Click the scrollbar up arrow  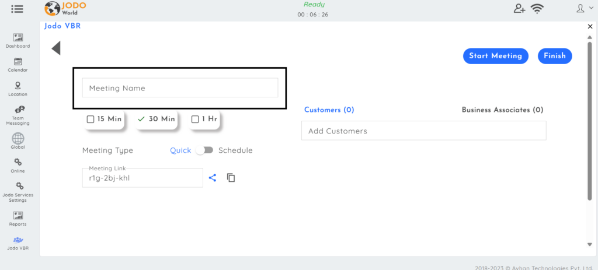[x=590, y=37]
